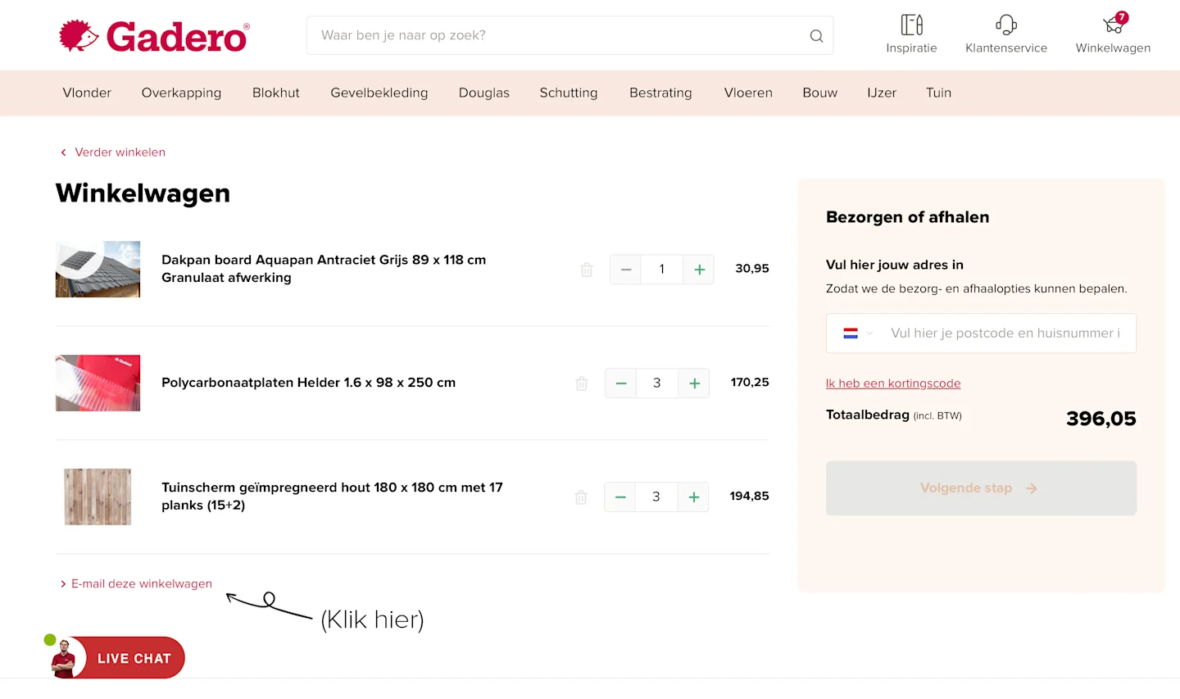Increase quantity of Dakpan board Aquapan
Screen dimensions: 1180x699
click(x=699, y=270)
